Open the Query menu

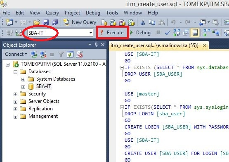tap(52, 13)
